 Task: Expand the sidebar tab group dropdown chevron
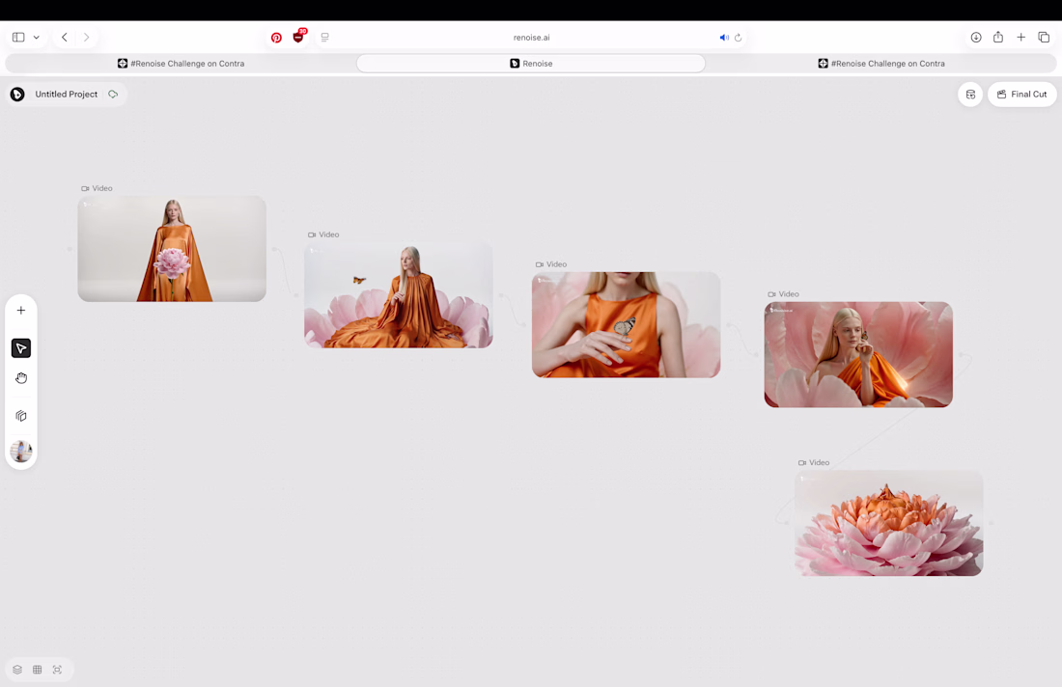tap(37, 38)
